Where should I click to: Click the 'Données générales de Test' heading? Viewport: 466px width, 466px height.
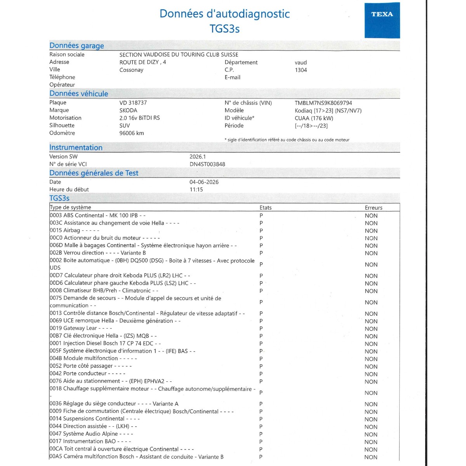click(94, 173)
